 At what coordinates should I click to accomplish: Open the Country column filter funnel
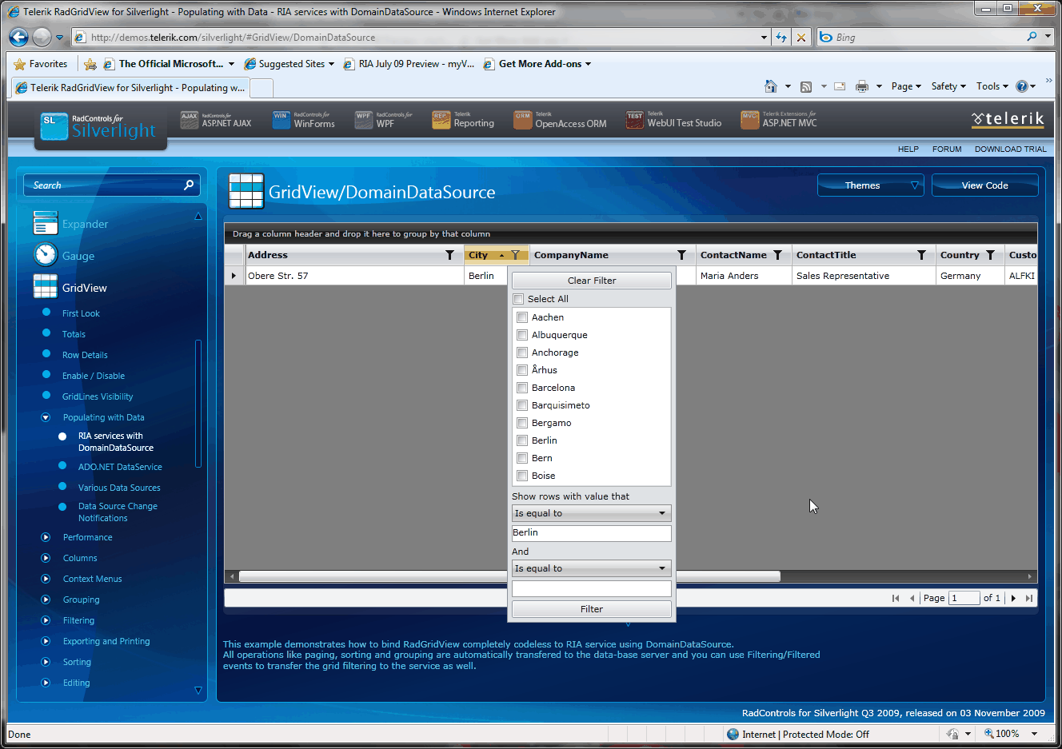(991, 255)
